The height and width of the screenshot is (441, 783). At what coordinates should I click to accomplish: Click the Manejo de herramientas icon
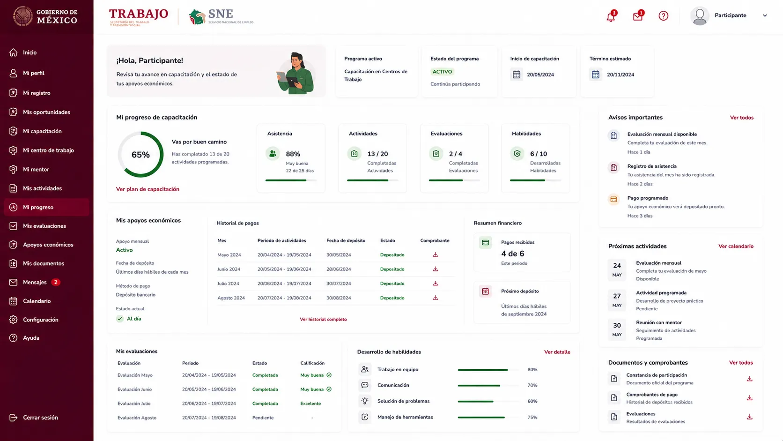pyautogui.click(x=365, y=417)
